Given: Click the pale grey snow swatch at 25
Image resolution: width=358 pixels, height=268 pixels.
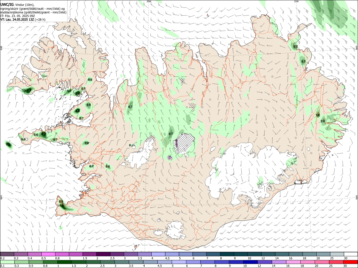Looking at the screenshot, I should click(337, 254).
